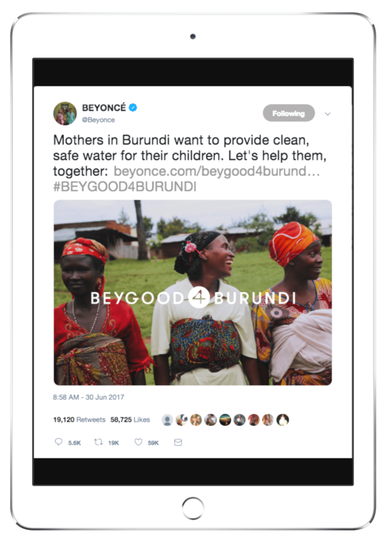387x537 pixels.
Task: Send via the envelope message icon
Action: click(178, 443)
